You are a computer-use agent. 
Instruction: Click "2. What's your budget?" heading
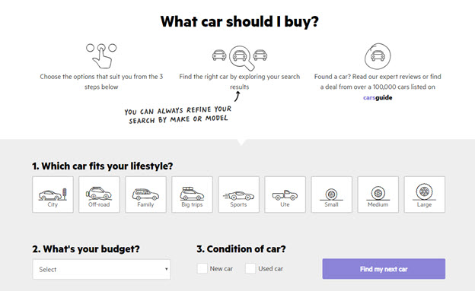tap(86, 249)
